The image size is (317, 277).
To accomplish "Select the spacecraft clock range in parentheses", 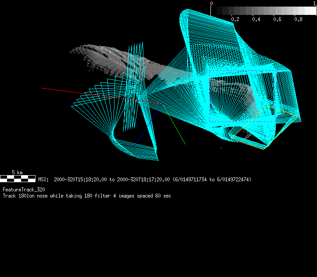I will coord(212,180).
